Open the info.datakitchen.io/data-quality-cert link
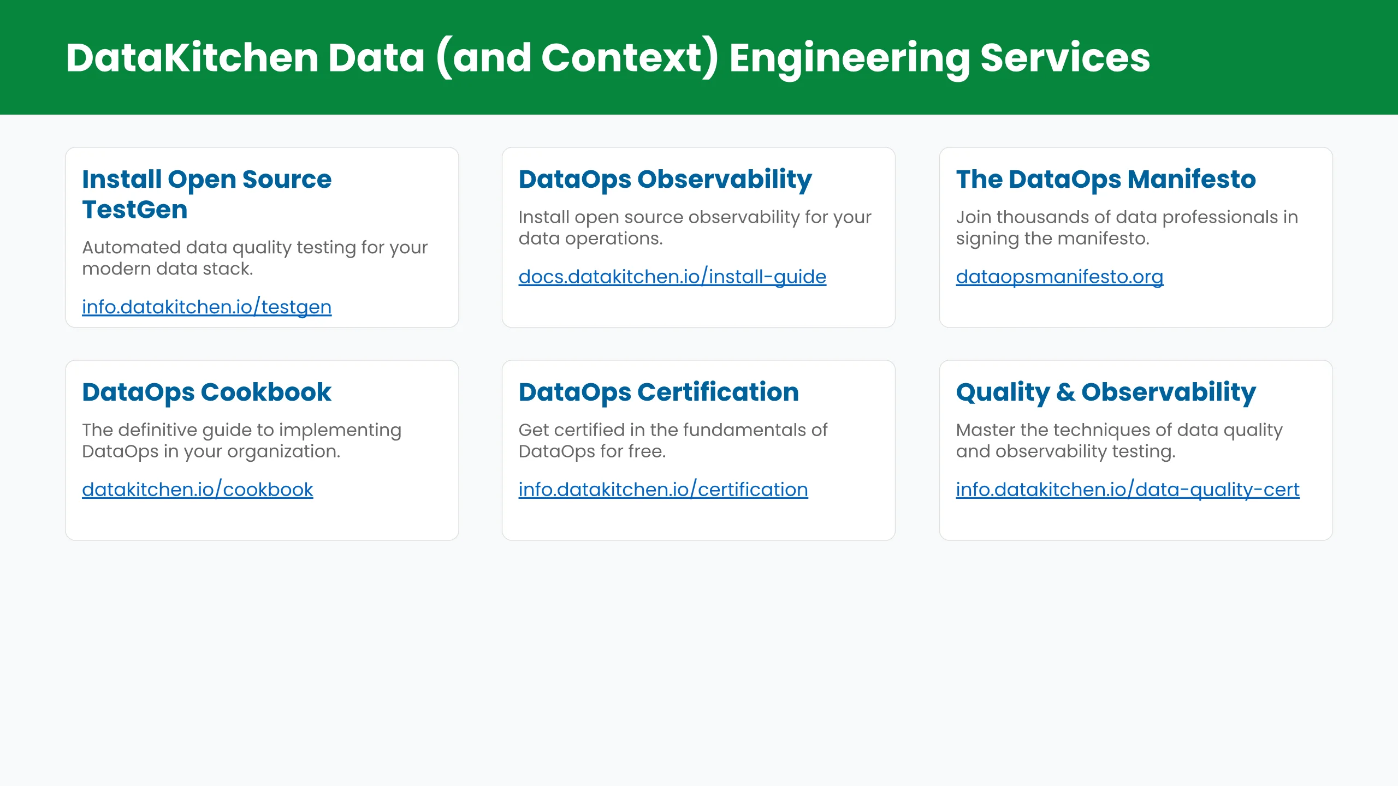Screen dimensions: 1398x786 click(x=1127, y=490)
